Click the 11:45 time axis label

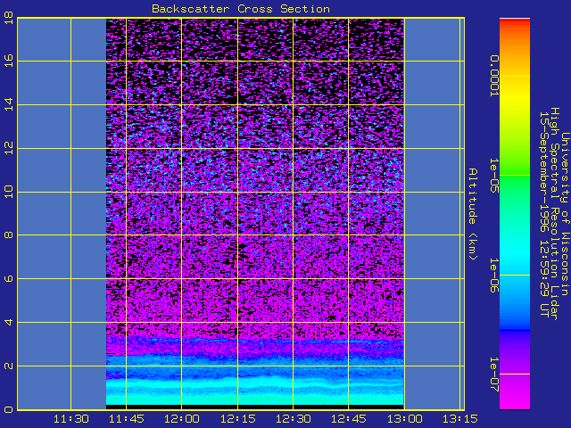point(127,419)
